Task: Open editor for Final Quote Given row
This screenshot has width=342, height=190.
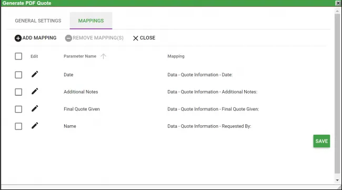Action: point(35,108)
